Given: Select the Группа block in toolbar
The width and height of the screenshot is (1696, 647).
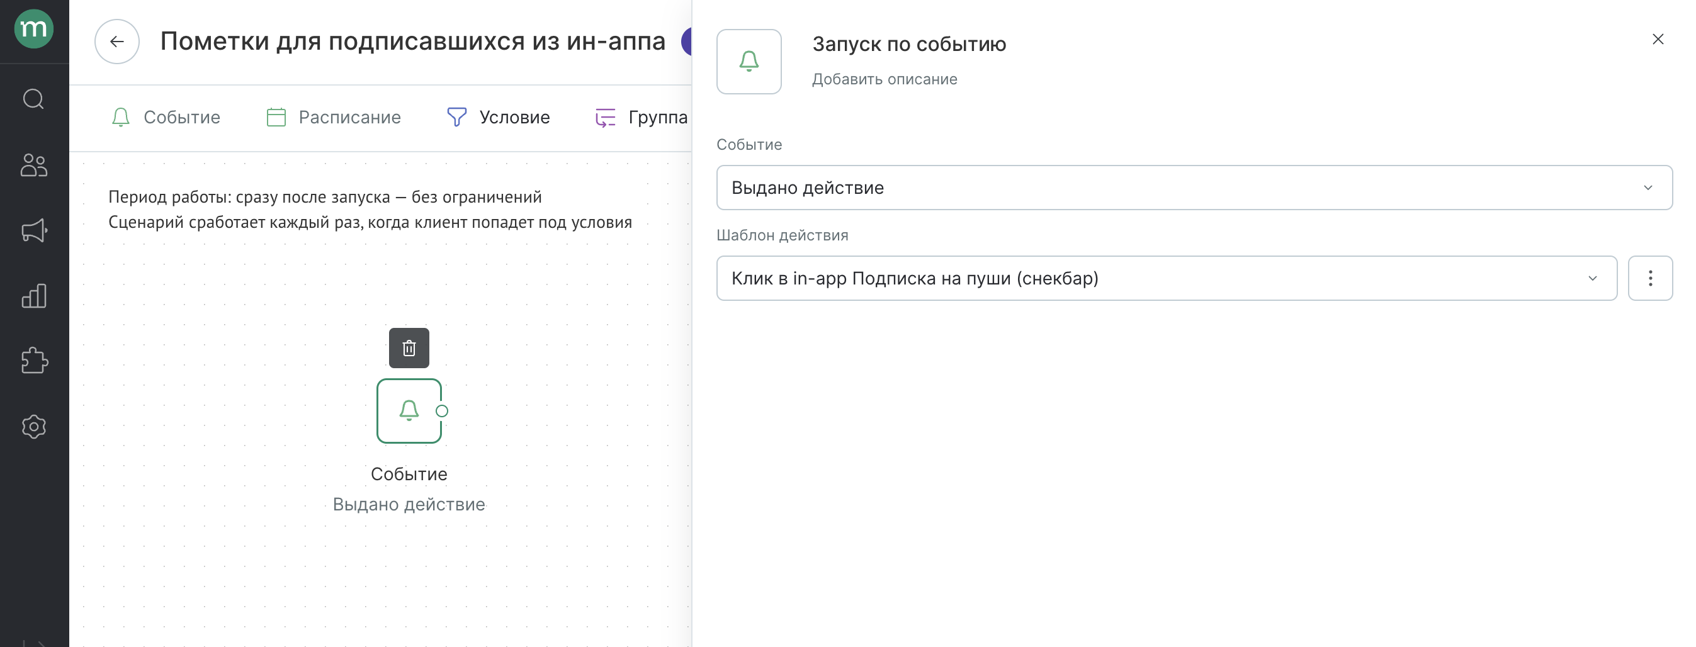Looking at the screenshot, I should click(642, 117).
